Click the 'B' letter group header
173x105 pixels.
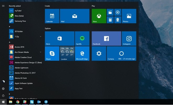9,94
